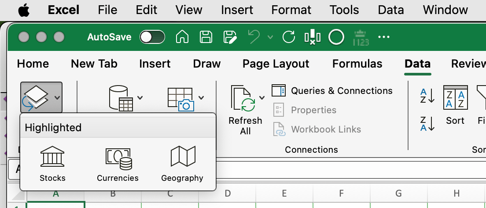The image size is (486, 208).
Task: Choose the Currencies data type
Action: tap(118, 164)
